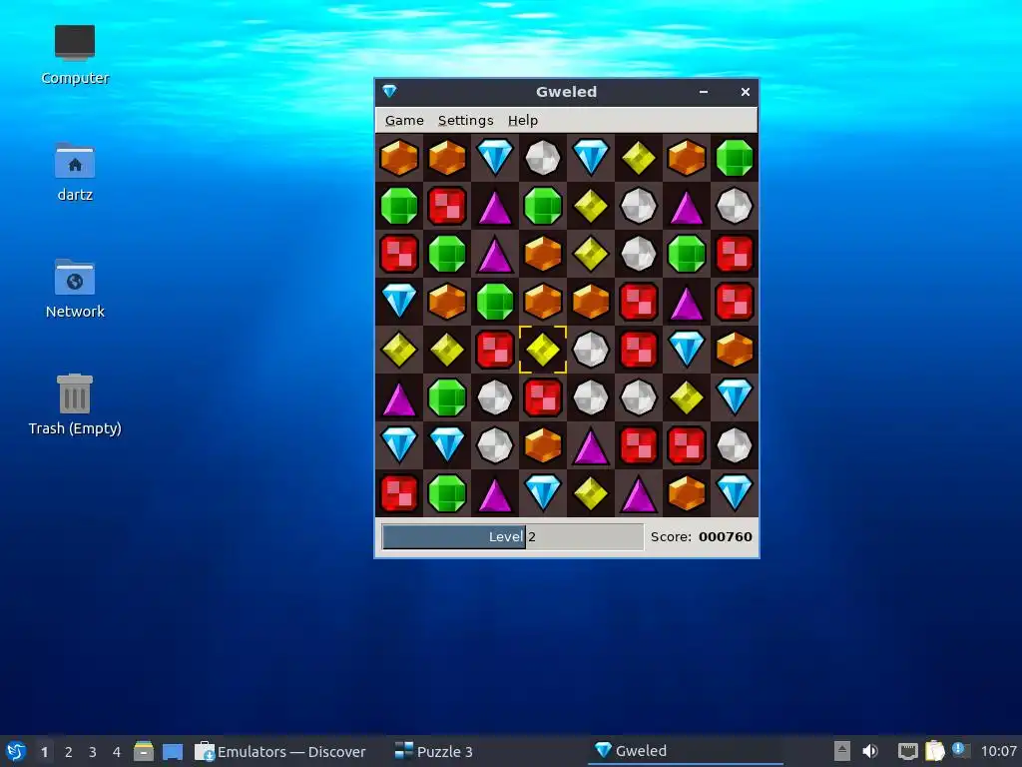The height and width of the screenshot is (767, 1022).
Task: Click the removable media eject tray icon
Action: pos(842,751)
